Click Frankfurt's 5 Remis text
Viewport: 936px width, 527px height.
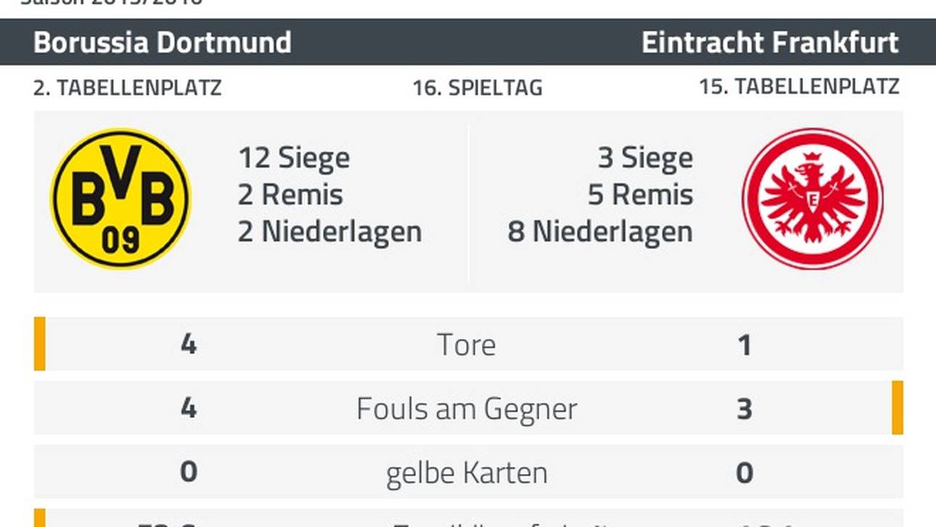pyautogui.click(x=641, y=195)
